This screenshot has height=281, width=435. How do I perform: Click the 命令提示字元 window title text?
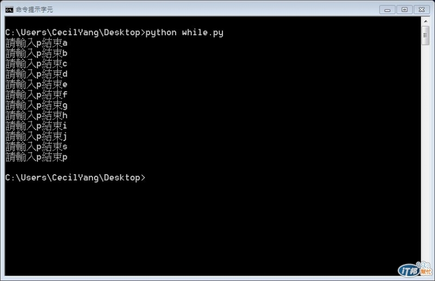(34, 10)
